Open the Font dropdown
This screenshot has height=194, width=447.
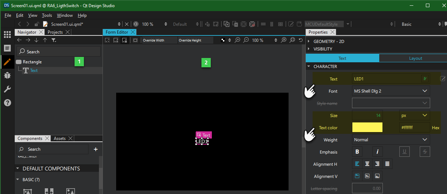coord(391,91)
